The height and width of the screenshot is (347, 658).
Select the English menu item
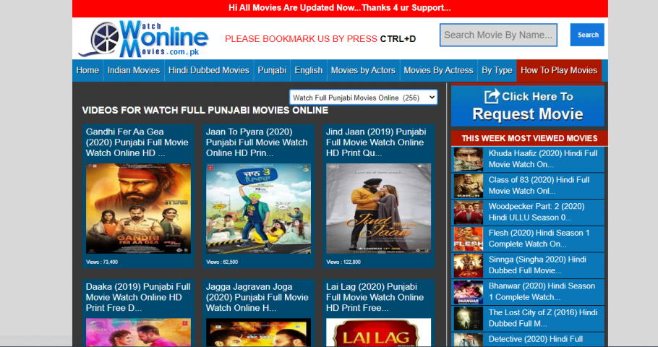(x=309, y=70)
